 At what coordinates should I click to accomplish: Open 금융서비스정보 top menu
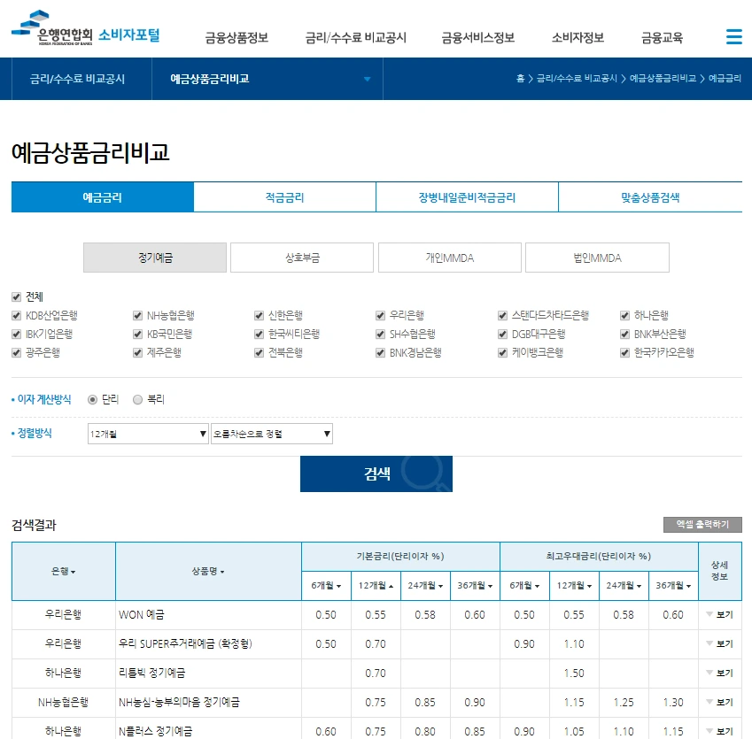pos(477,38)
